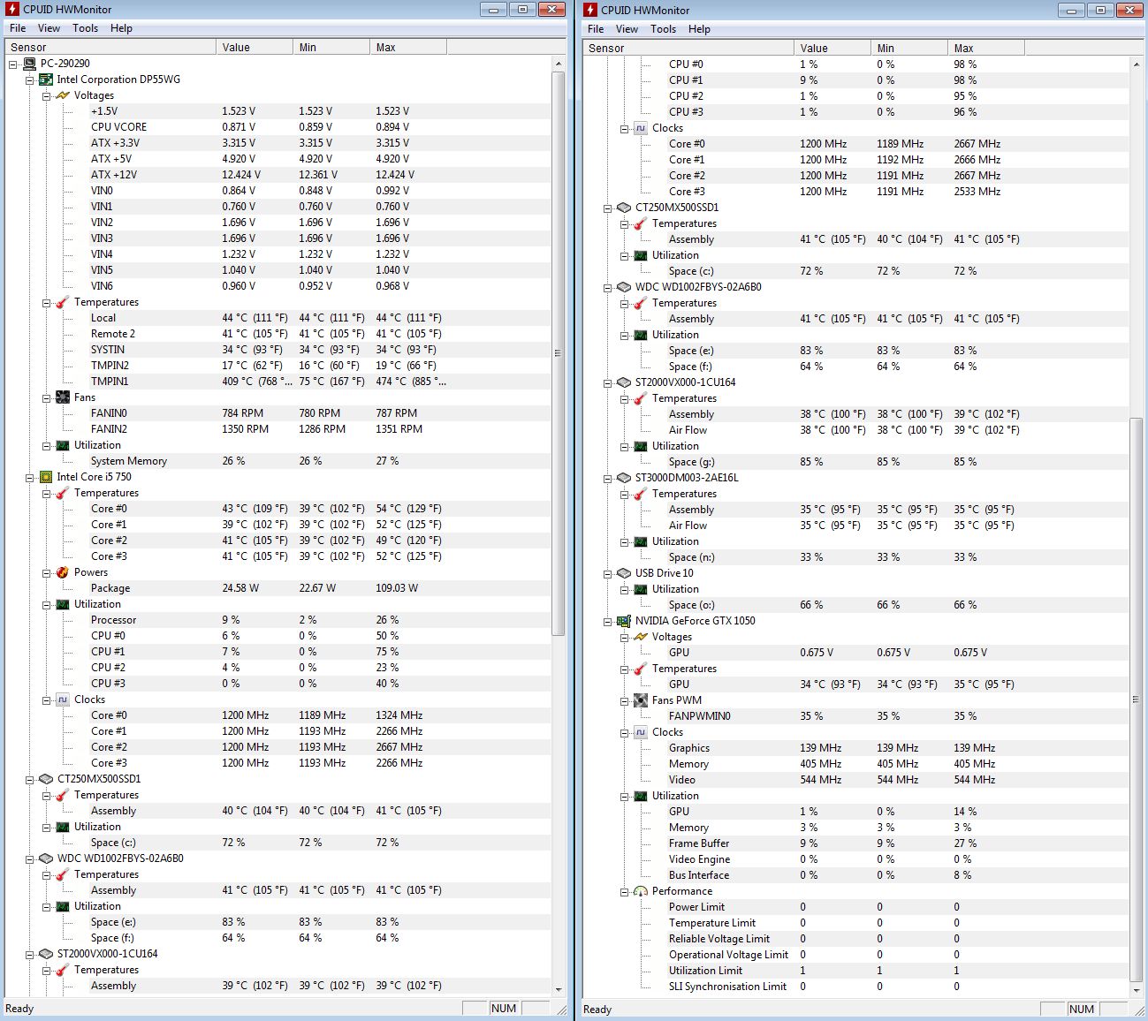Collapse the Intel Core i5 750 node
This screenshot has height=1021, width=1148.
click(29, 477)
